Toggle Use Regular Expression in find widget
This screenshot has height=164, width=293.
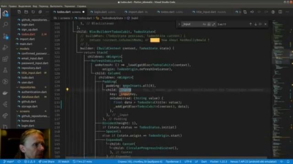pyautogui.click(x=214, y=24)
